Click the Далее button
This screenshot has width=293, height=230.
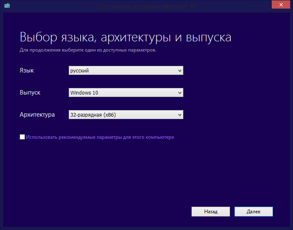[x=254, y=212]
